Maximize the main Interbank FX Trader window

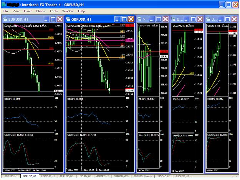(229, 5)
